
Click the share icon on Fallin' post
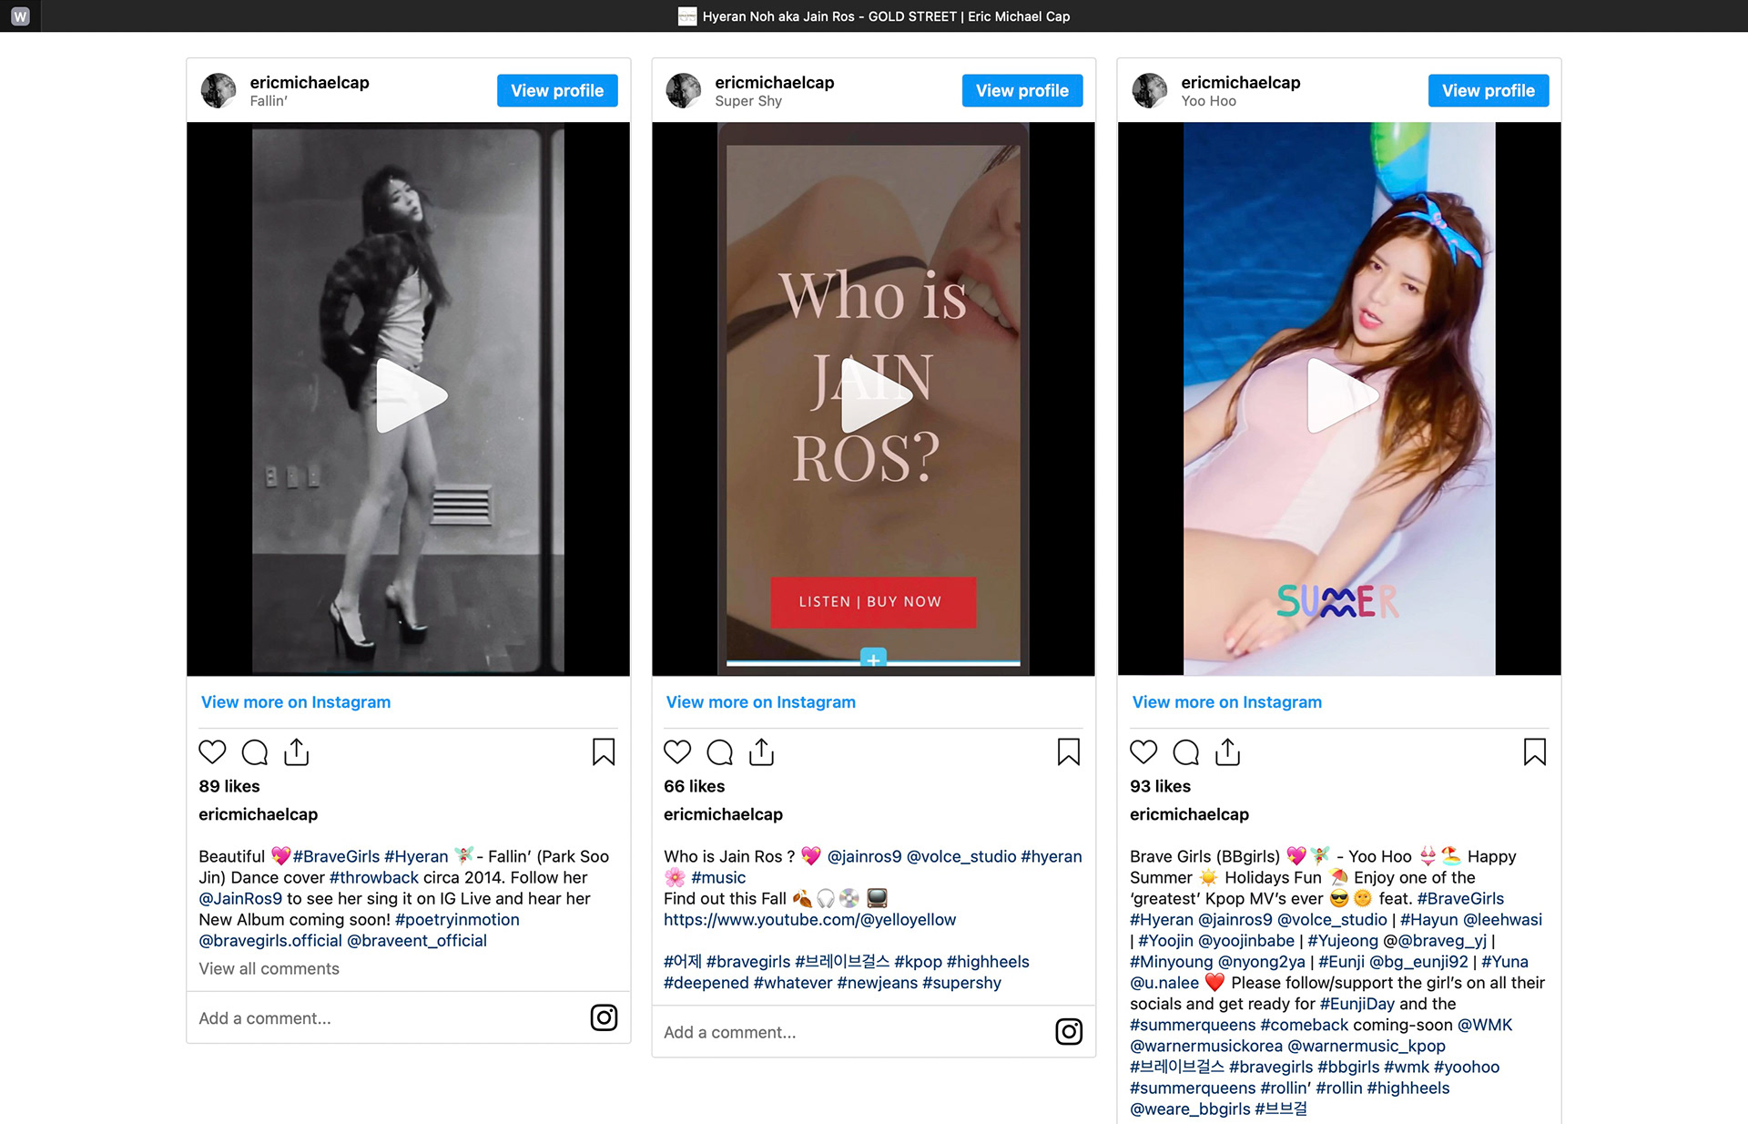coord(297,751)
